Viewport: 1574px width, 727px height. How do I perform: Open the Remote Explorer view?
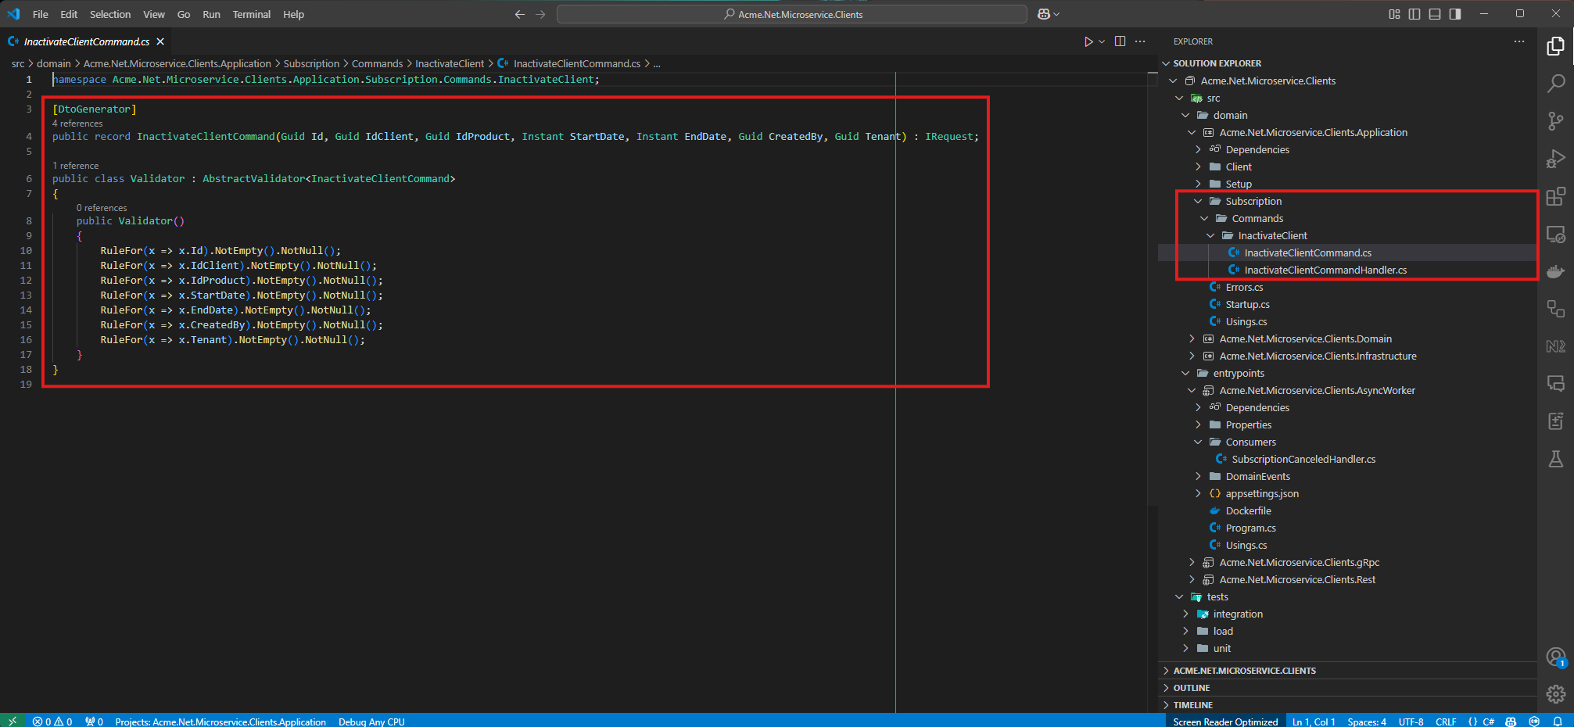point(1556,234)
